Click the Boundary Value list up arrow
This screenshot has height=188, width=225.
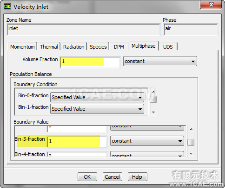191,129
